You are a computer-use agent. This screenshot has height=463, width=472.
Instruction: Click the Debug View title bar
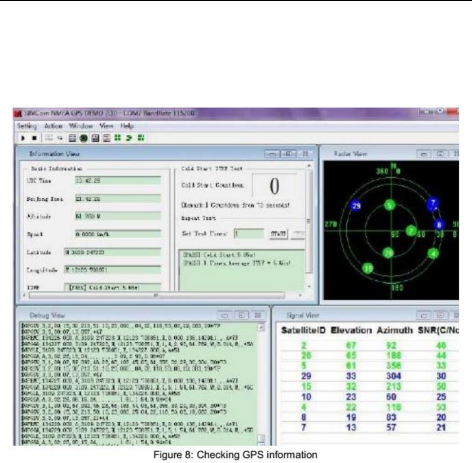coord(143,315)
